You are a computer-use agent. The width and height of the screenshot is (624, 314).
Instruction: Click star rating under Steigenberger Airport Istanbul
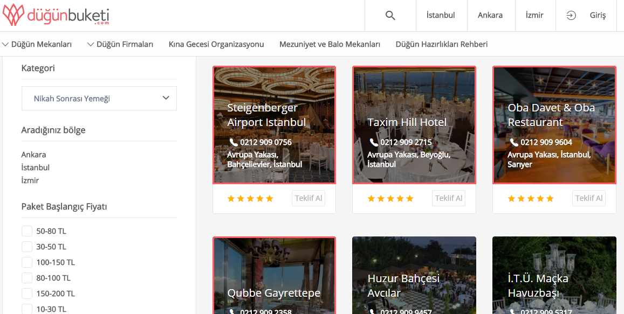(x=250, y=198)
